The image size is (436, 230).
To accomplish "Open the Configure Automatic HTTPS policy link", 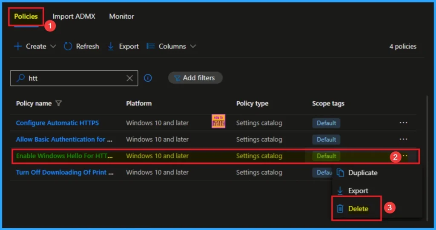I will pos(57,123).
